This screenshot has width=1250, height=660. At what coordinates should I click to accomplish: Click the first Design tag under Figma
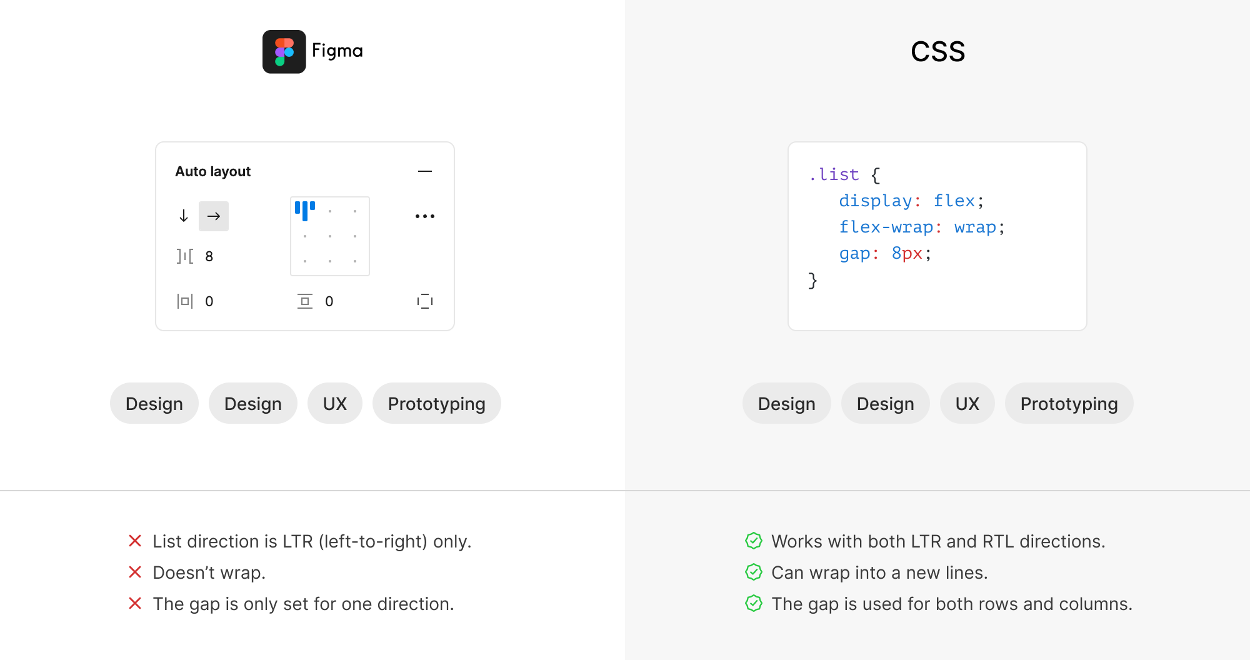pos(154,404)
